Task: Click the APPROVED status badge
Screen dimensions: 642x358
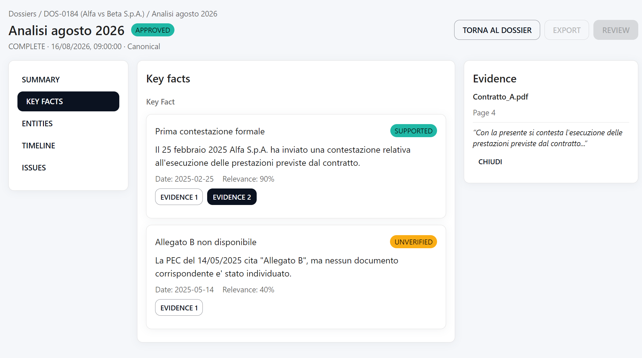Action: [x=153, y=30]
